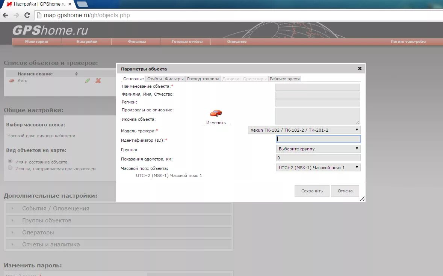Open the Группа dropdown Выберите группу

318,148
